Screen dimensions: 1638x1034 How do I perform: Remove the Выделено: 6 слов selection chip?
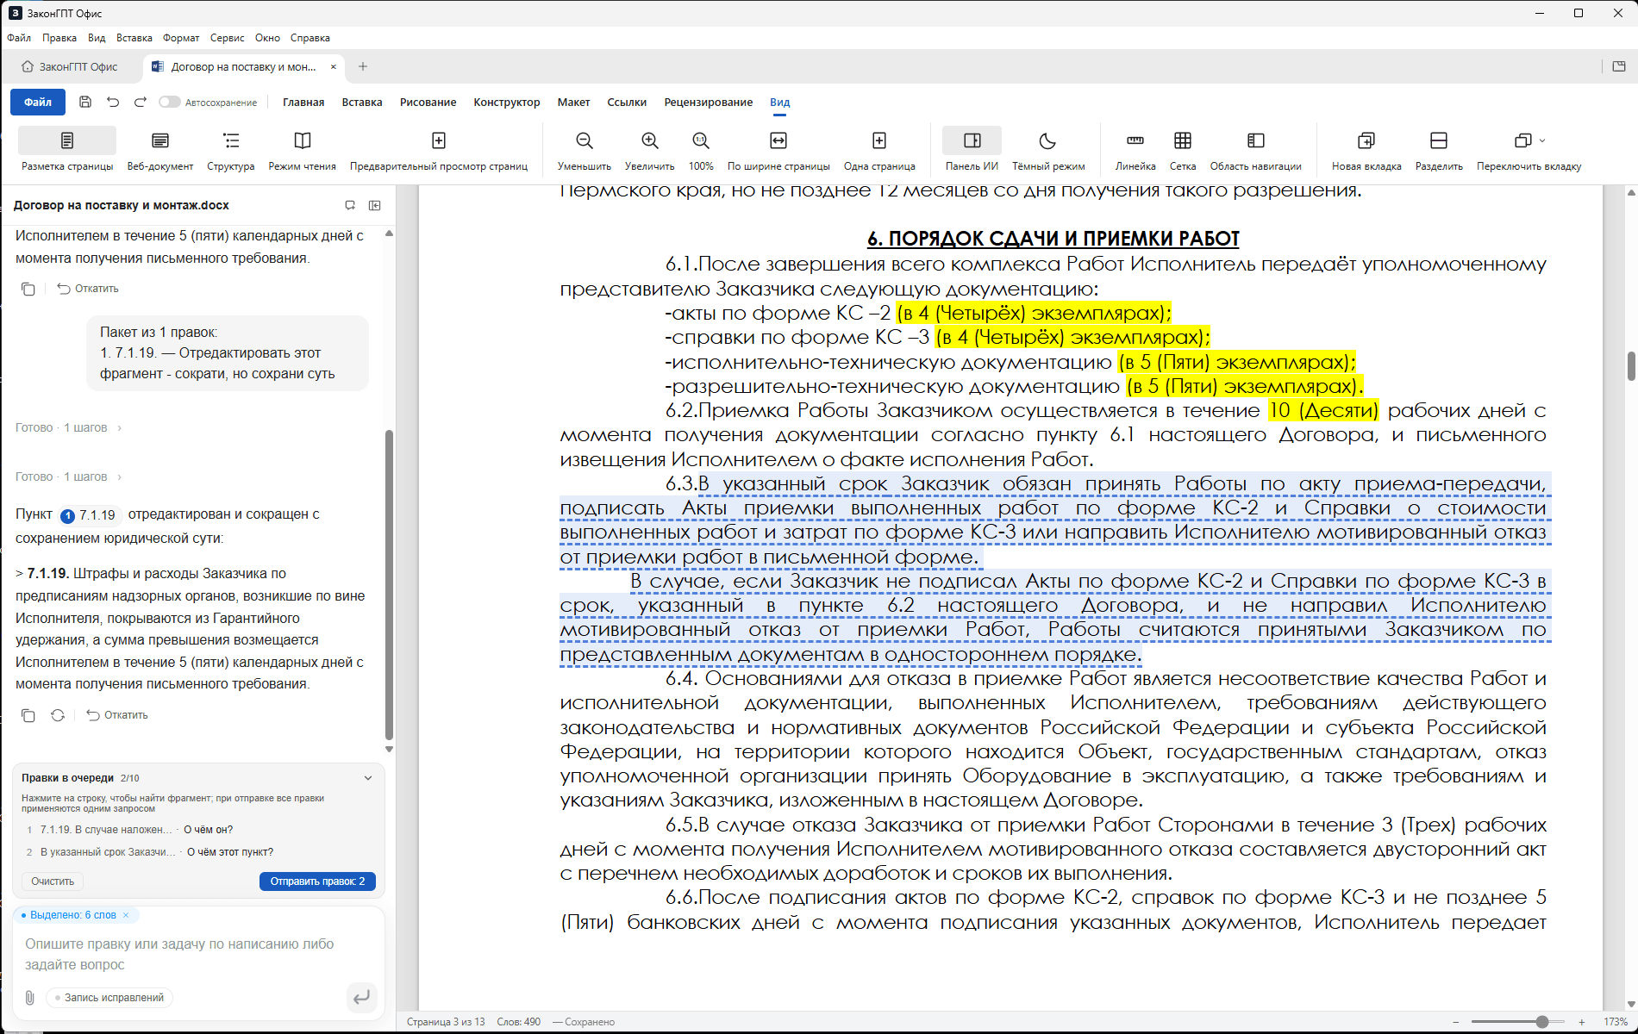click(126, 915)
